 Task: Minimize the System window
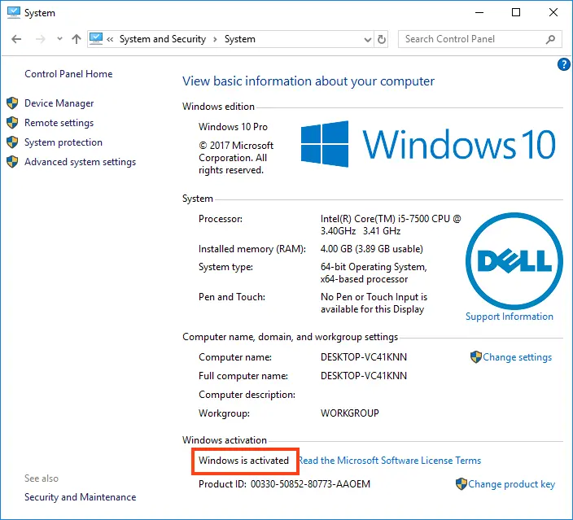click(479, 12)
